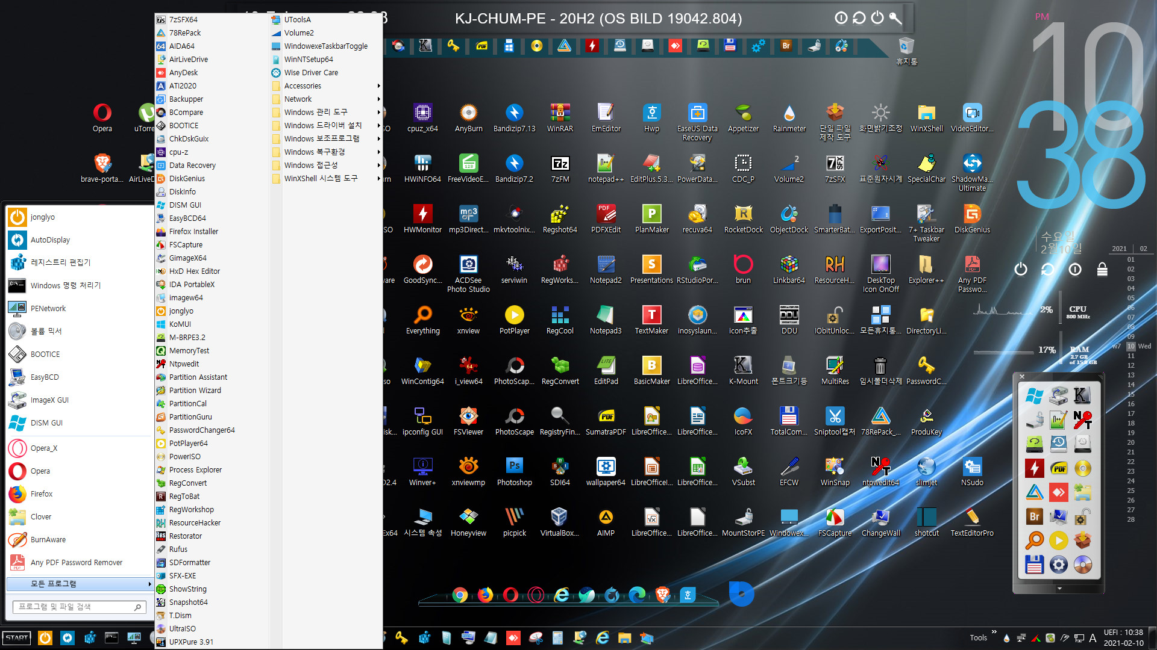This screenshot has height=650, width=1157.
Task: Open Any PDF Password Remover entry
Action: pyautogui.click(x=80, y=563)
